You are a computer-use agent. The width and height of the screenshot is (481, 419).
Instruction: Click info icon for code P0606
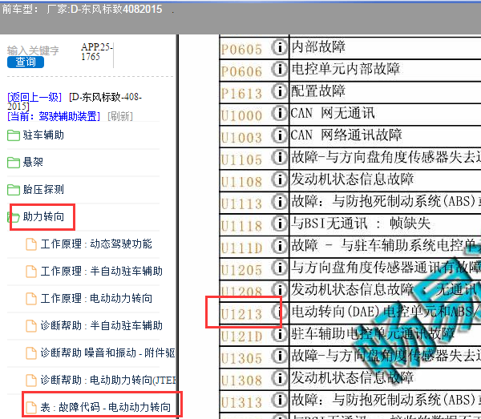(279, 69)
